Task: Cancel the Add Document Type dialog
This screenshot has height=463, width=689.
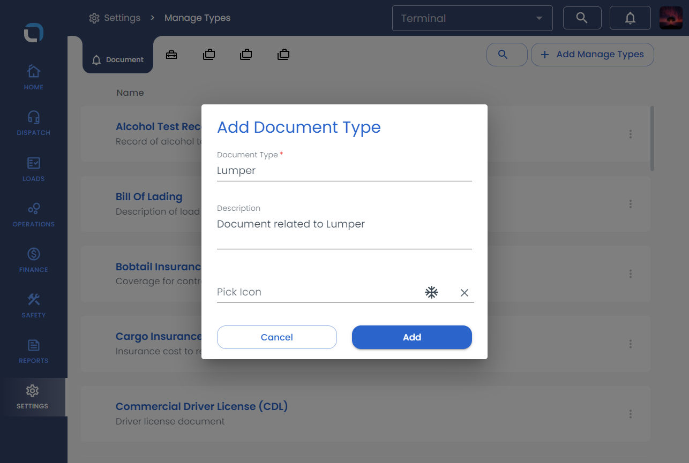Action: point(276,337)
